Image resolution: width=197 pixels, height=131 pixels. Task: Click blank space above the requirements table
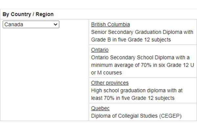click(98, 4)
